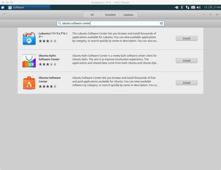Click the Ubuntu Software Center description text
The image size is (221, 170).
(x=115, y=81)
